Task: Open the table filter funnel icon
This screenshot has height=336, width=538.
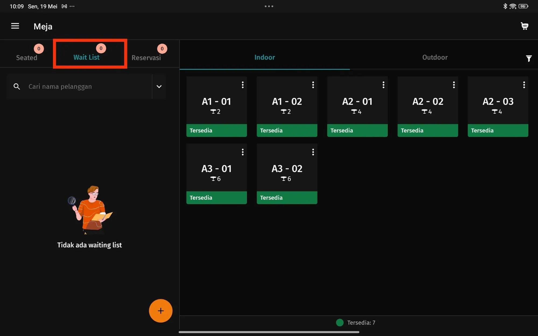Action: coord(529,58)
